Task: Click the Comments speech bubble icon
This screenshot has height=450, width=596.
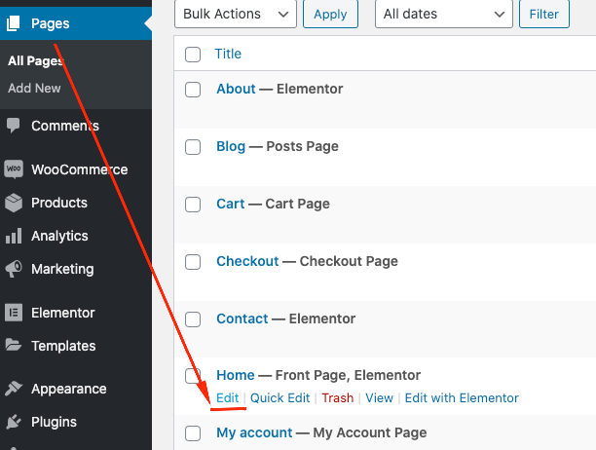Action: tap(14, 126)
